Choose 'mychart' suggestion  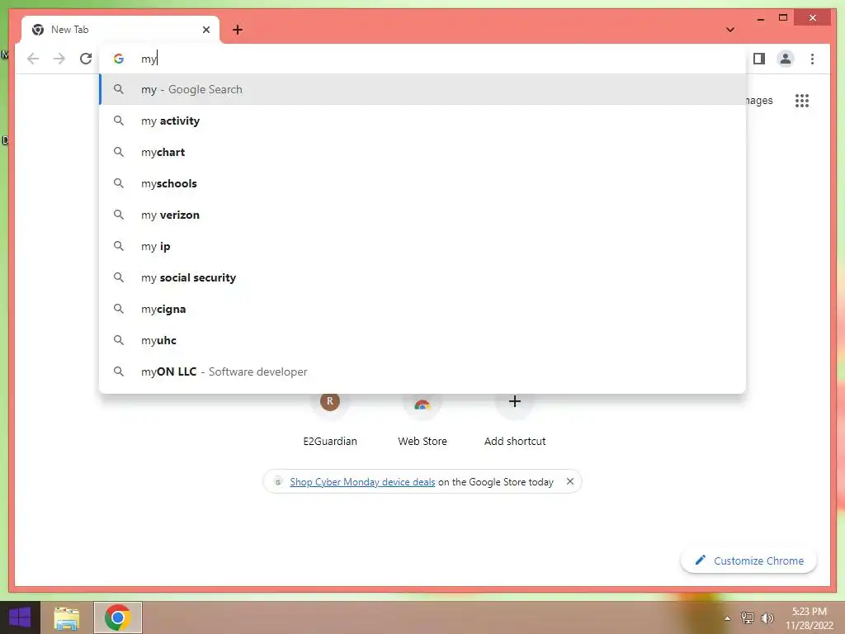[x=422, y=152]
